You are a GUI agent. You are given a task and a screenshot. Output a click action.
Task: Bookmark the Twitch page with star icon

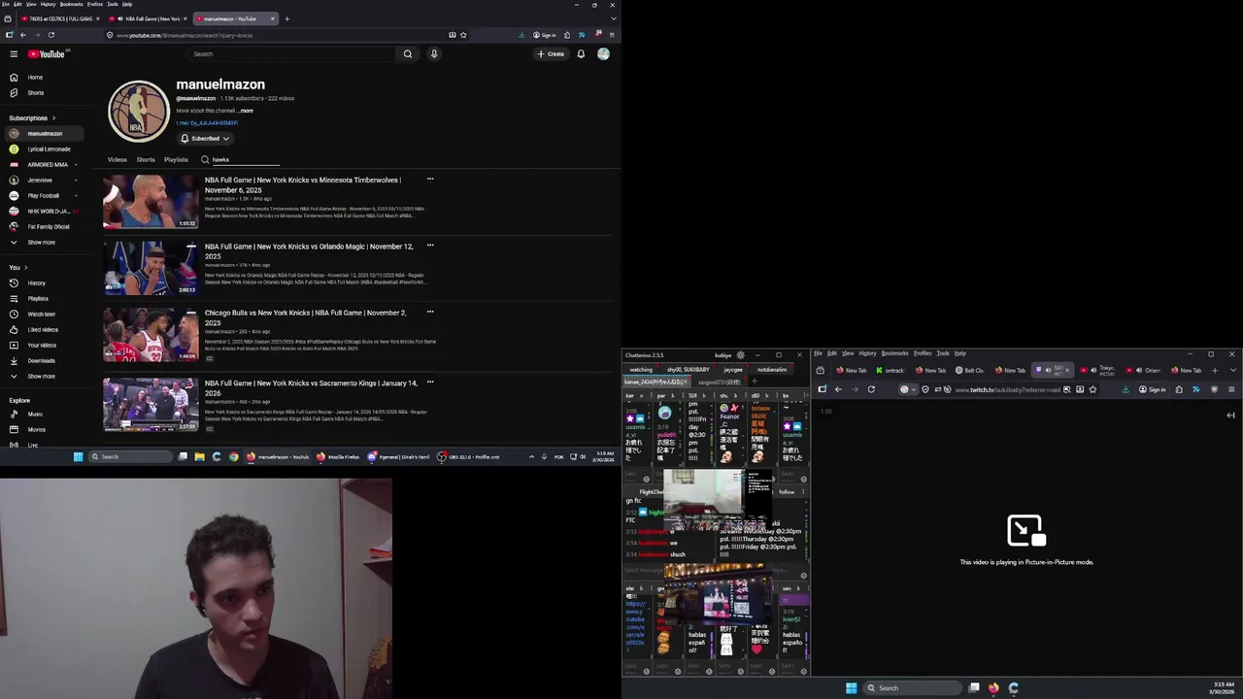[1092, 389]
